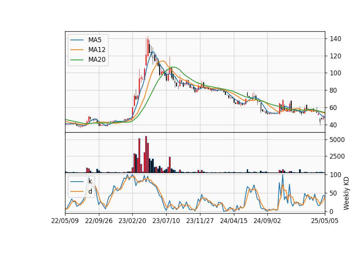Click the 140 price axis label

(335, 39)
